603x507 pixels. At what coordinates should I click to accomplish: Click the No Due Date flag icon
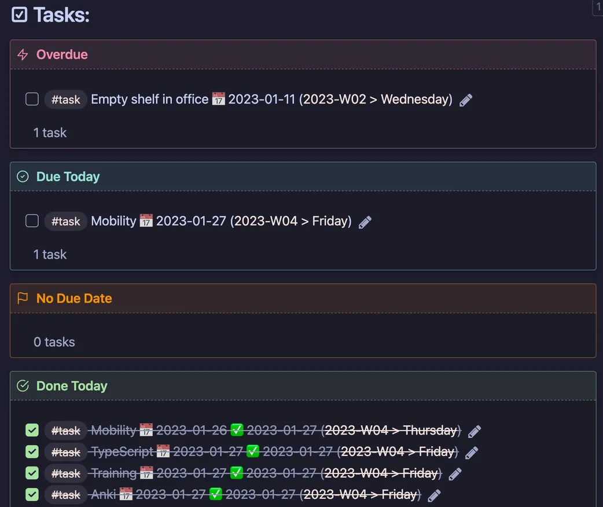(23, 298)
